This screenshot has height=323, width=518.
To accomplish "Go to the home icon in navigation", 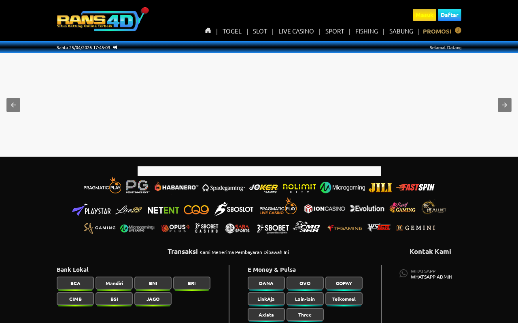I will (208, 31).
